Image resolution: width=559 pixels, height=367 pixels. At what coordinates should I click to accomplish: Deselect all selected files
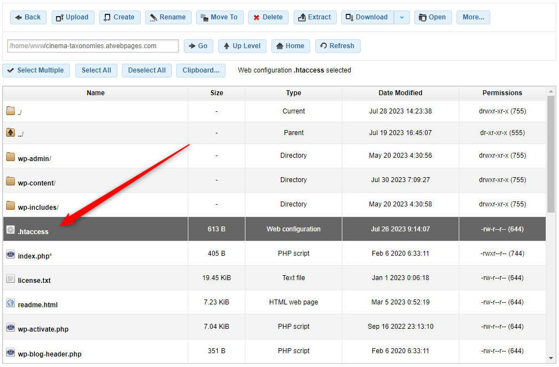coord(146,70)
